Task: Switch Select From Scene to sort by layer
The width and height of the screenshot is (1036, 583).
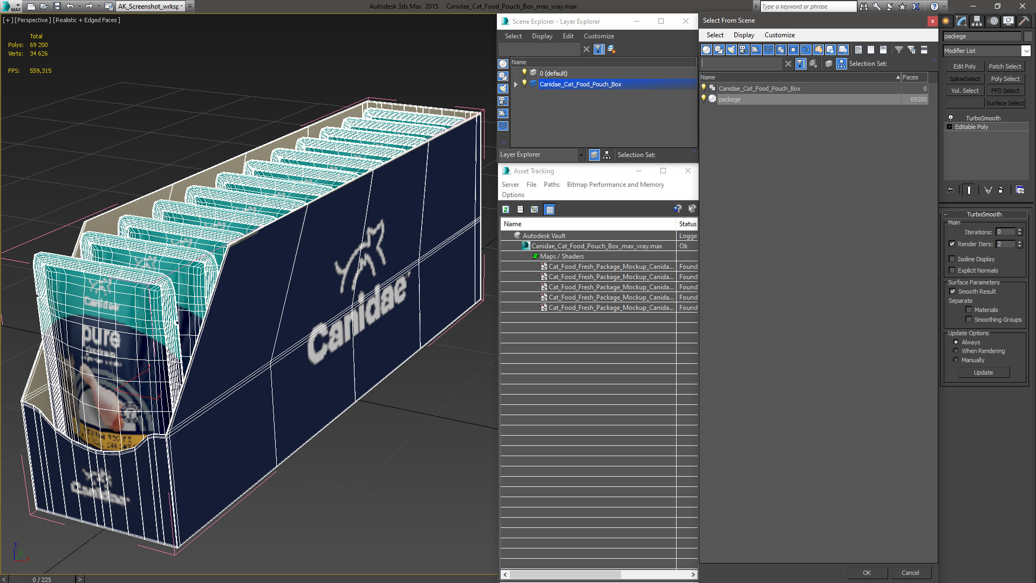Action: [829, 64]
